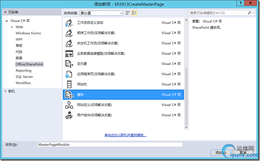Select 空元素 template name
The height and width of the screenshot is (161, 260).
[82, 64]
